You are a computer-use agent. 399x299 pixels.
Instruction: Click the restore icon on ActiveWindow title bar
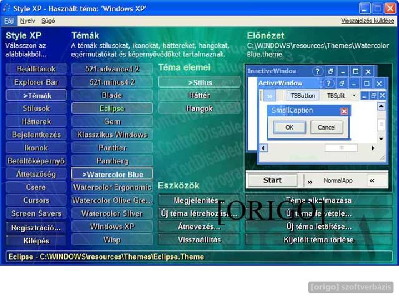(342, 83)
